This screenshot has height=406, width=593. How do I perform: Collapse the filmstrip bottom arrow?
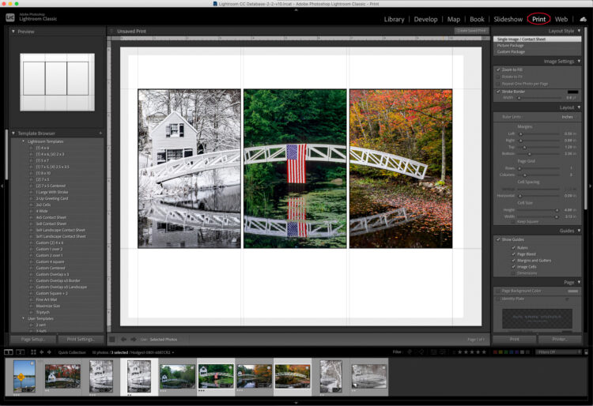coord(296,402)
